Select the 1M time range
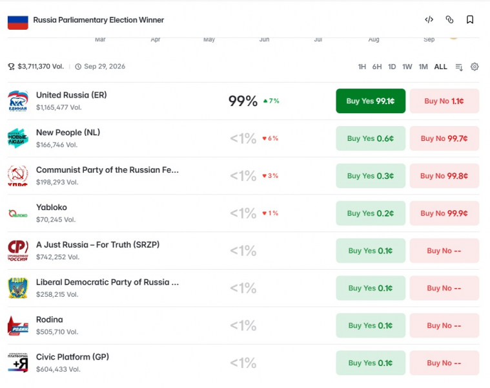Screen dimensions: 490x388 click(x=423, y=67)
